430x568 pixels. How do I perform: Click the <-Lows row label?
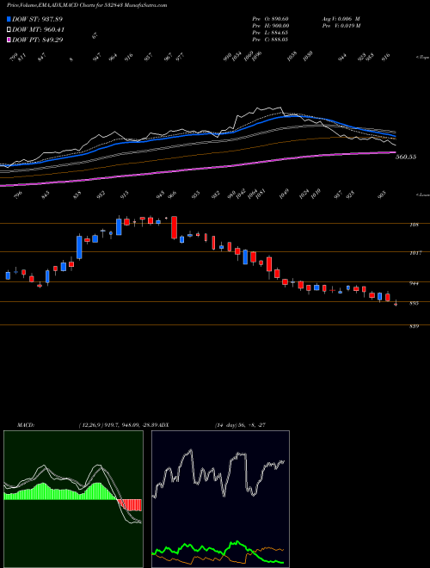[423, 194]
